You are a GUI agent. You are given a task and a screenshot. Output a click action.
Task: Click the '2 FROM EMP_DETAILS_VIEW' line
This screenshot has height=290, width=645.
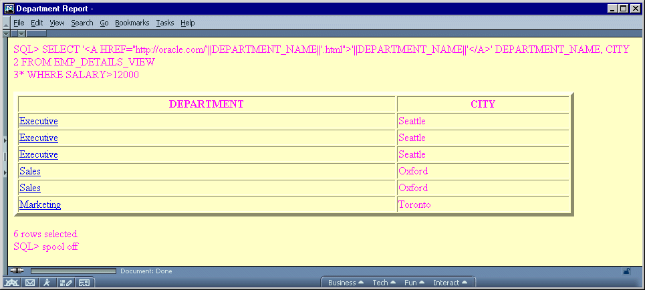pyautogui.click(x=84, y=62)
